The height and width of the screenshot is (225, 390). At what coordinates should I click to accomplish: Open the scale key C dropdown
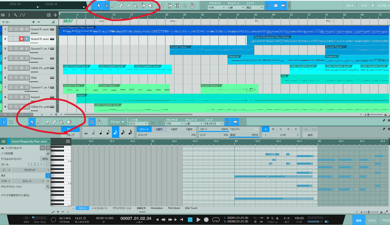coord(6,170)
